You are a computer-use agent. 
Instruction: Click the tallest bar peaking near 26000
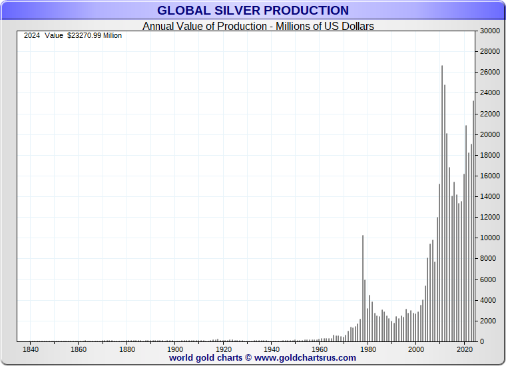442,200
